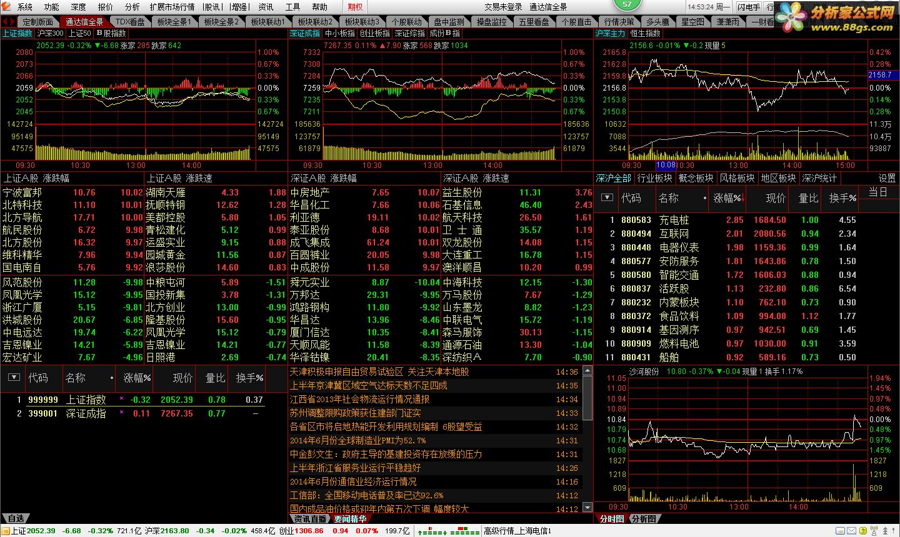Open the 工具 menu
This screenshot has width=900, height=537.
pos(292,7)
